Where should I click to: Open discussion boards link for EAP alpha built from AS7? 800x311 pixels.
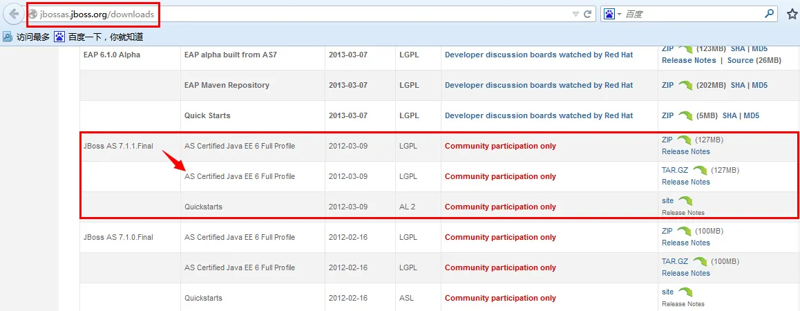coord(539,55)
